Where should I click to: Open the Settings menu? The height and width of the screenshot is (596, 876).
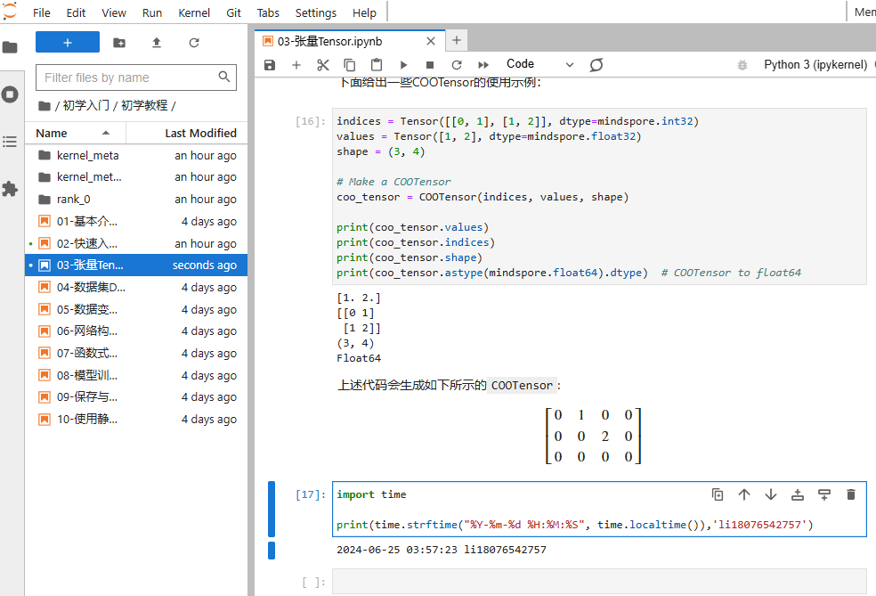pyautogui.click(x=316, y=12)
